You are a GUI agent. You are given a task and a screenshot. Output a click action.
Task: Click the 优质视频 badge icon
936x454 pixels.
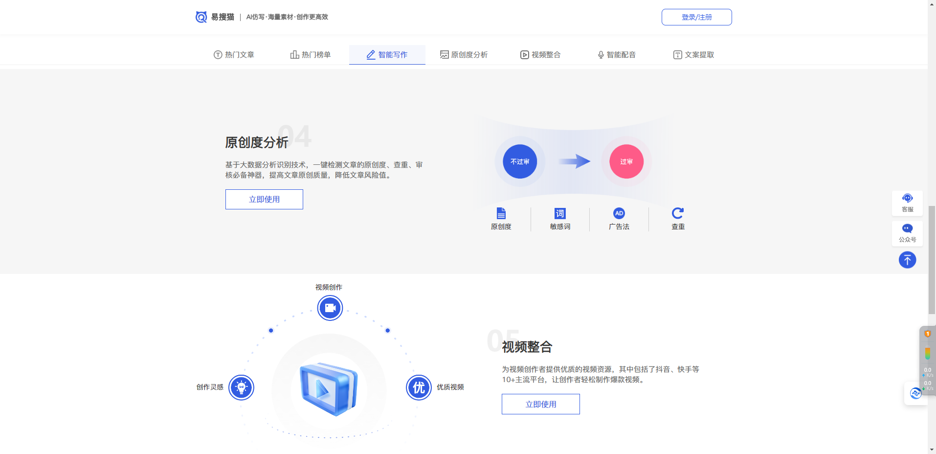coord(418,387)
